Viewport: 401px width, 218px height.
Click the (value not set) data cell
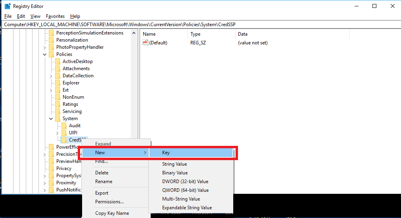253,43
